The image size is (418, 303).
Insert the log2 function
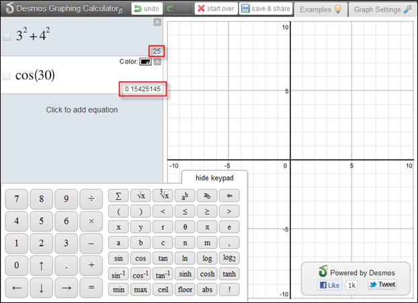pyautogui.click(x=229, y=258)
